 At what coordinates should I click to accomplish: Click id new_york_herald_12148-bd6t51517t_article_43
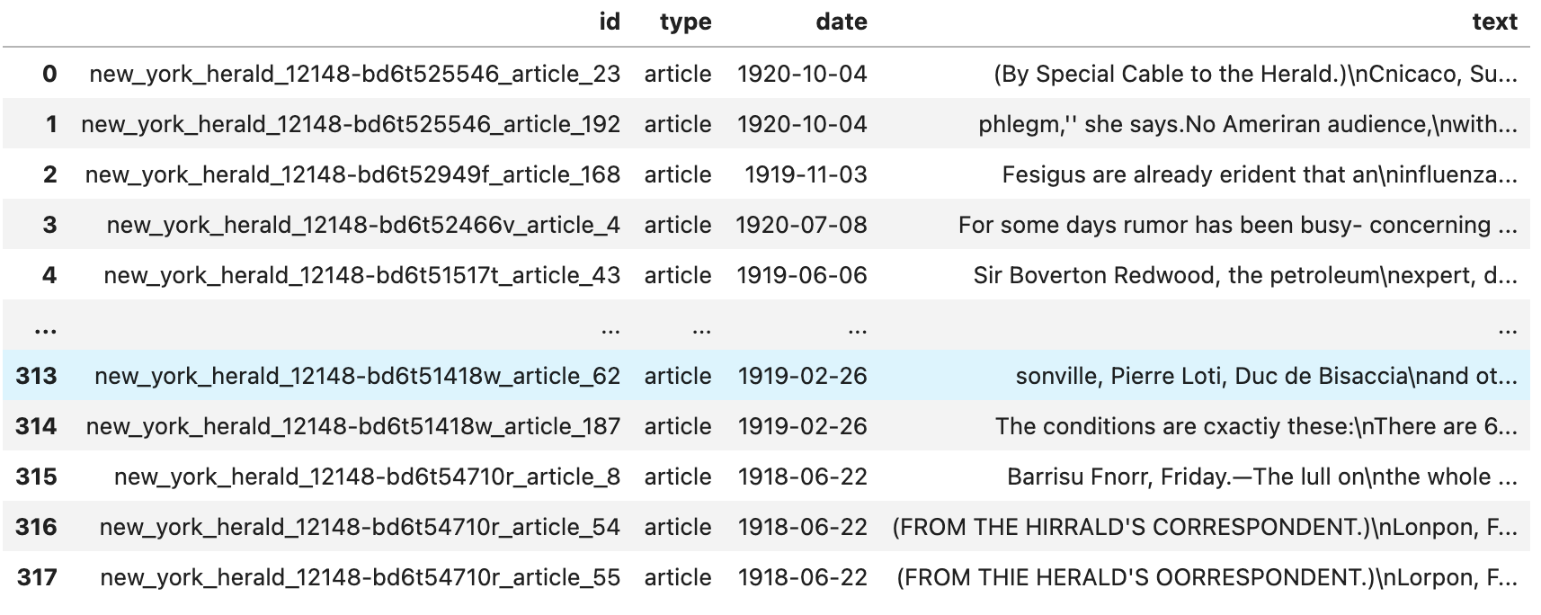pos(362,275)
